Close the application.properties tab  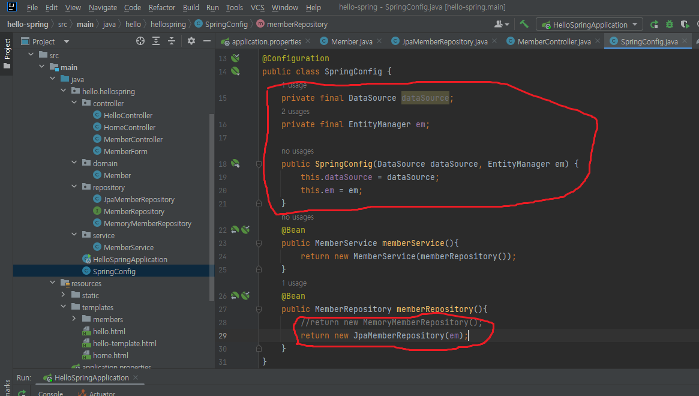(308, 41)
